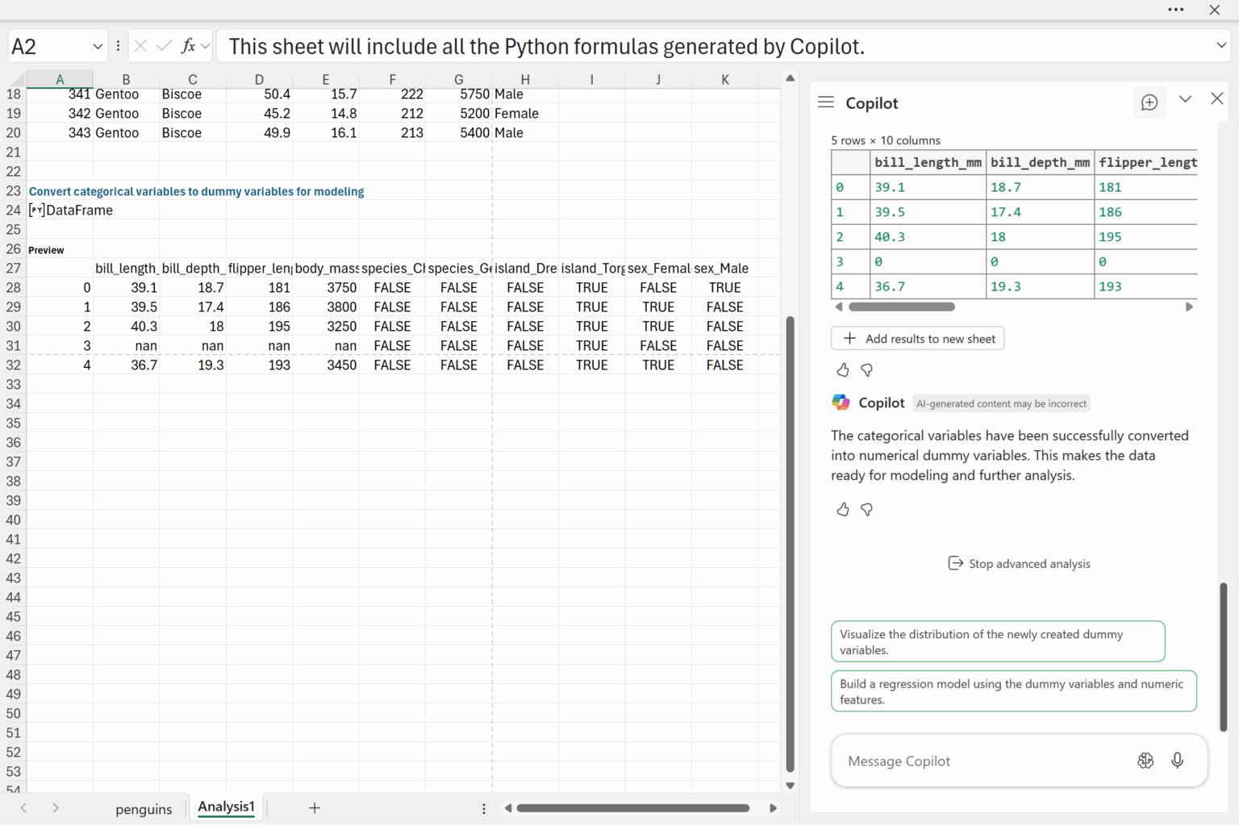Click Add results to new sheet
Viewport: 1239px width, 826px height.
coord(918,339)
